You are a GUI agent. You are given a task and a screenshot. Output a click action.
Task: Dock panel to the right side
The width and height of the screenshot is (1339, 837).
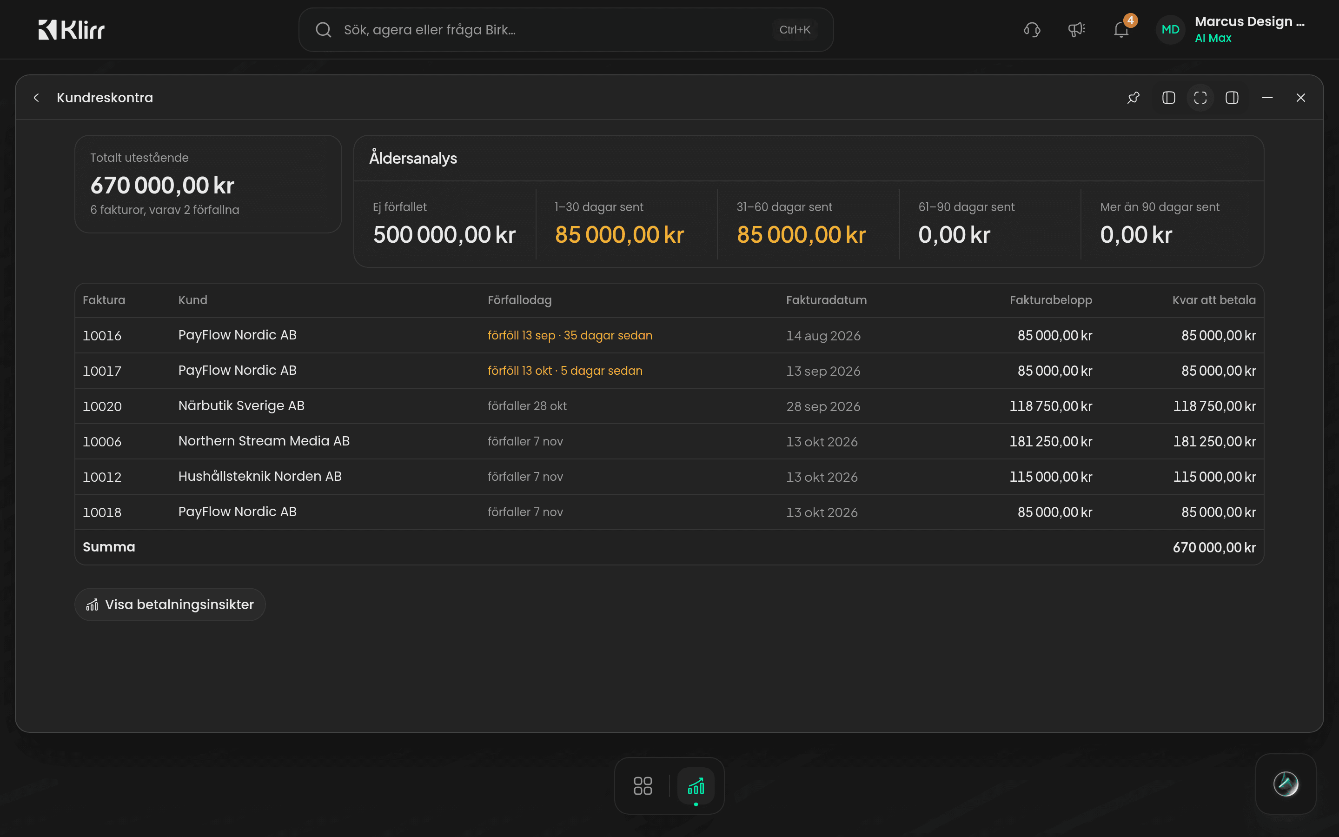[1232, 98]
